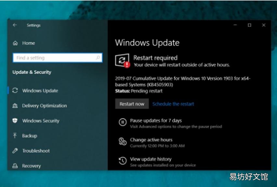The width and height of the screenshot is (277, 187).
Task: Focus the Find a setting search box
Action: pos(58,58)
